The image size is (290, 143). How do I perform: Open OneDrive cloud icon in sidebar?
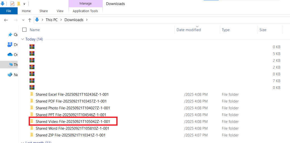click(x=10, y=55)
